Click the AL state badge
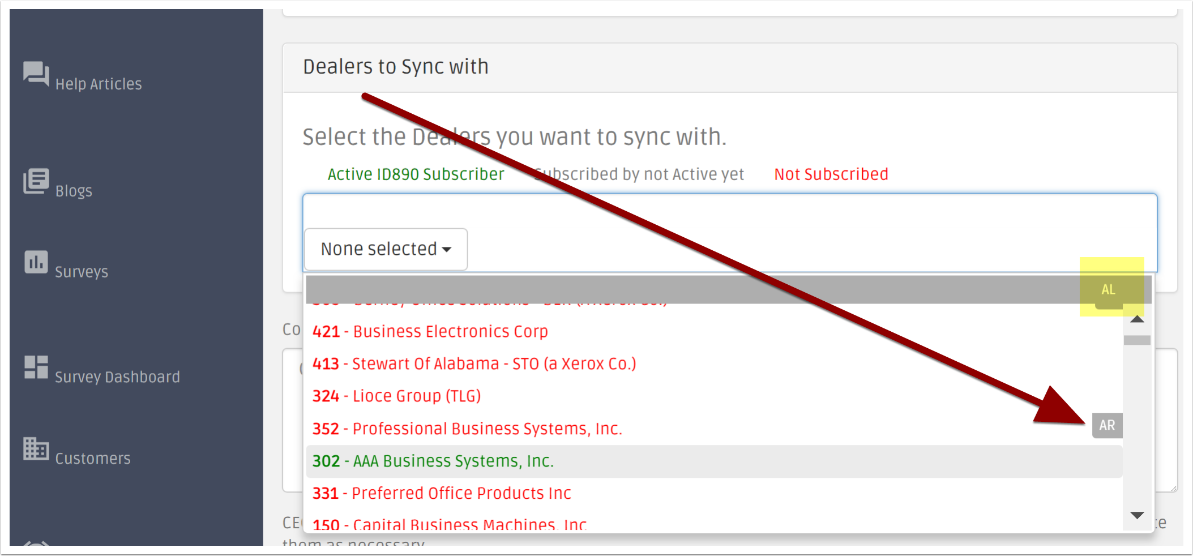This screenshot has height=556, width=1193. pyautogui.click(x=1108, y=290)
